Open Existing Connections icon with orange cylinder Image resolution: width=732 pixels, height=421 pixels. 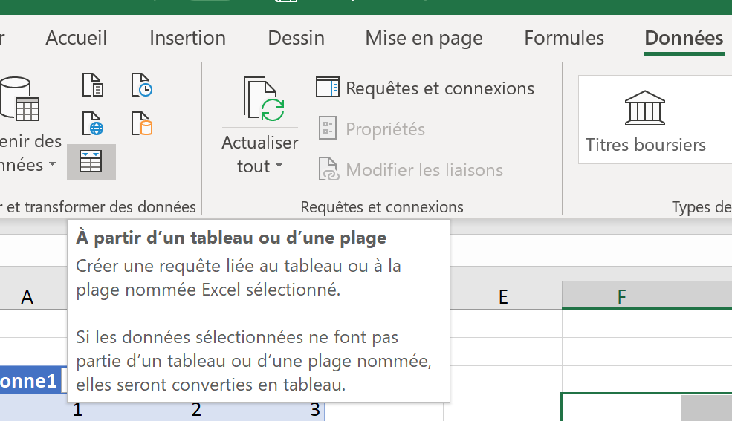(141, 123)
